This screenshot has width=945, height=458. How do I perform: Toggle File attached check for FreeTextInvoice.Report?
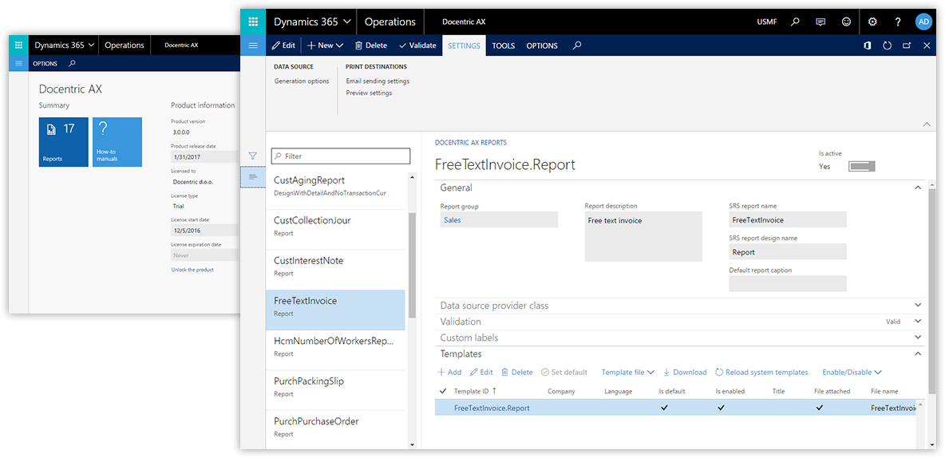(x=819, y=408)
